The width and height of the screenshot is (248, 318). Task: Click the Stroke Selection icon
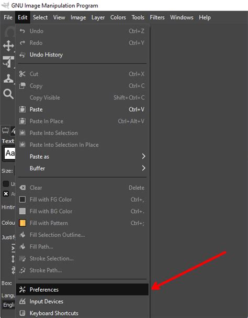22,258
